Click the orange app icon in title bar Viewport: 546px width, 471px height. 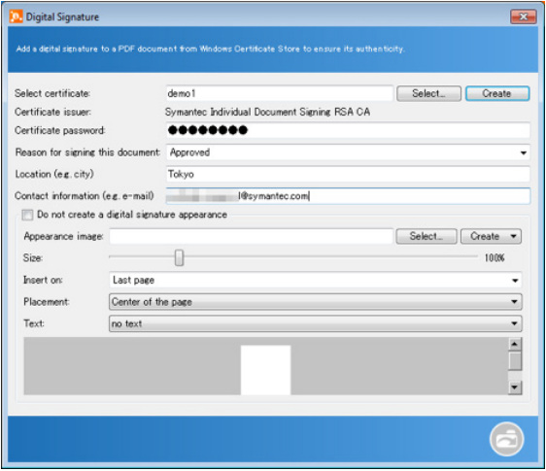pyautogui.click(x=16, y=17)
